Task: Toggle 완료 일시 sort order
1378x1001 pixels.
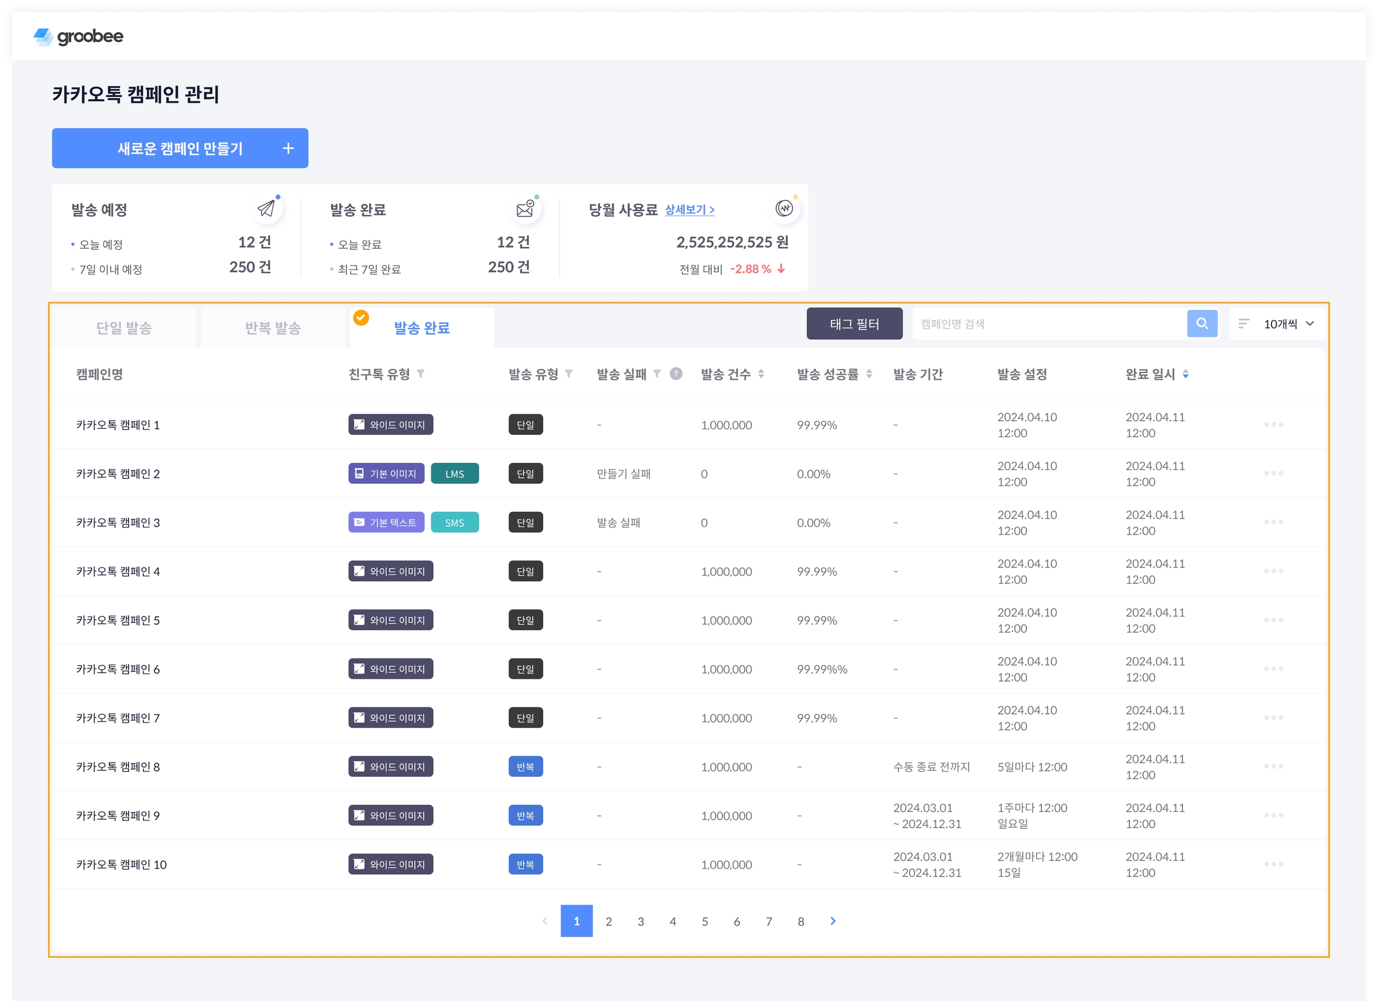Action: click(x=1185, y=374)
